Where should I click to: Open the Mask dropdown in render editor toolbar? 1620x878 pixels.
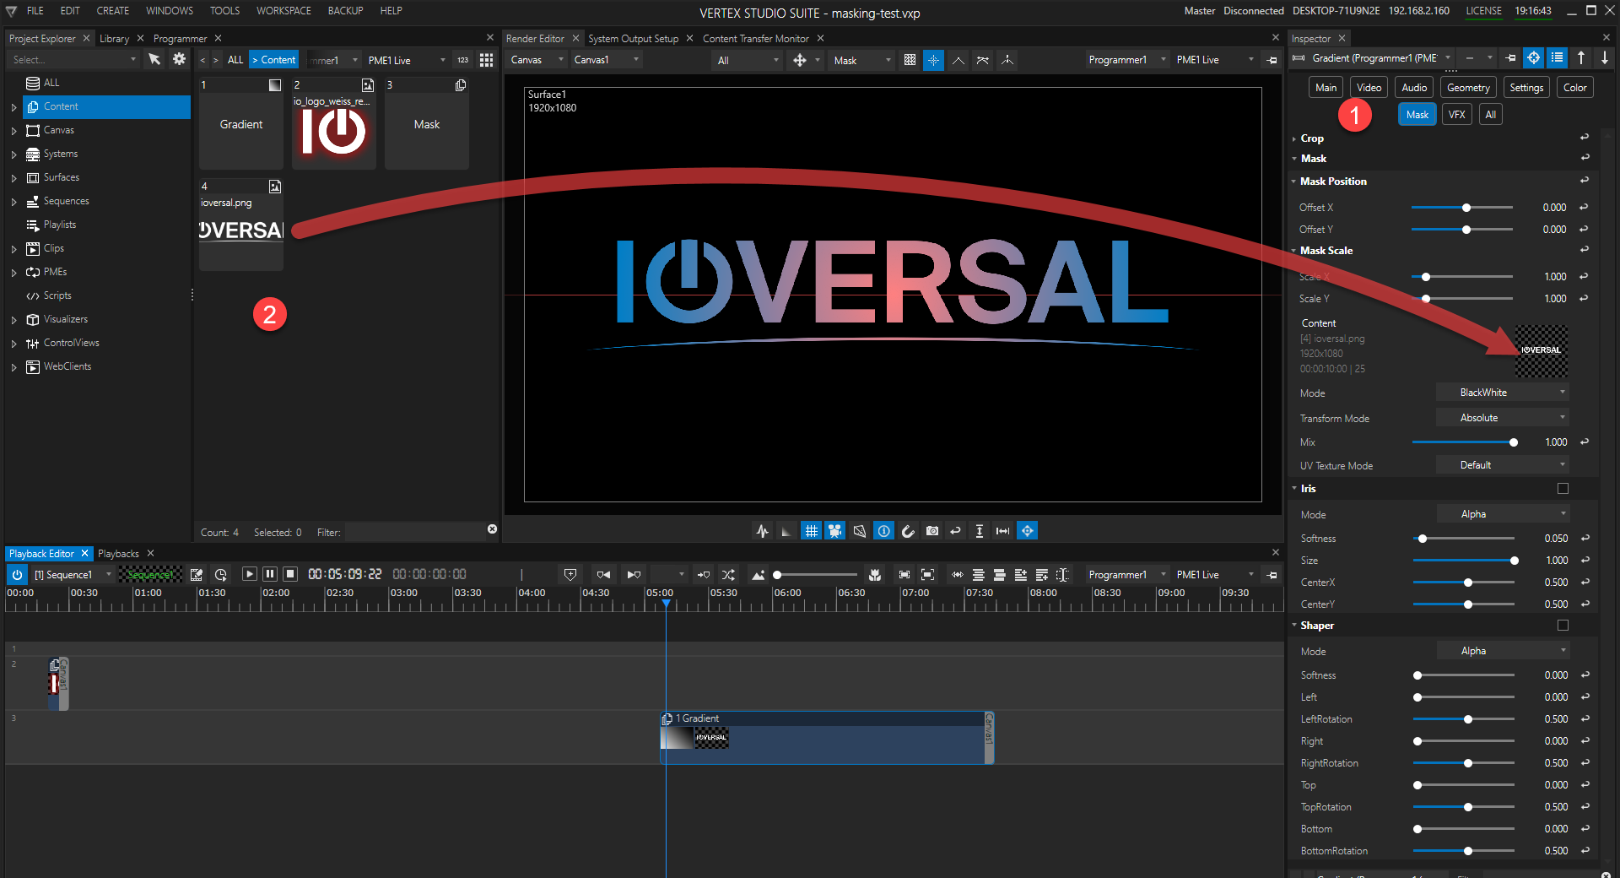(x=861, y=60)
